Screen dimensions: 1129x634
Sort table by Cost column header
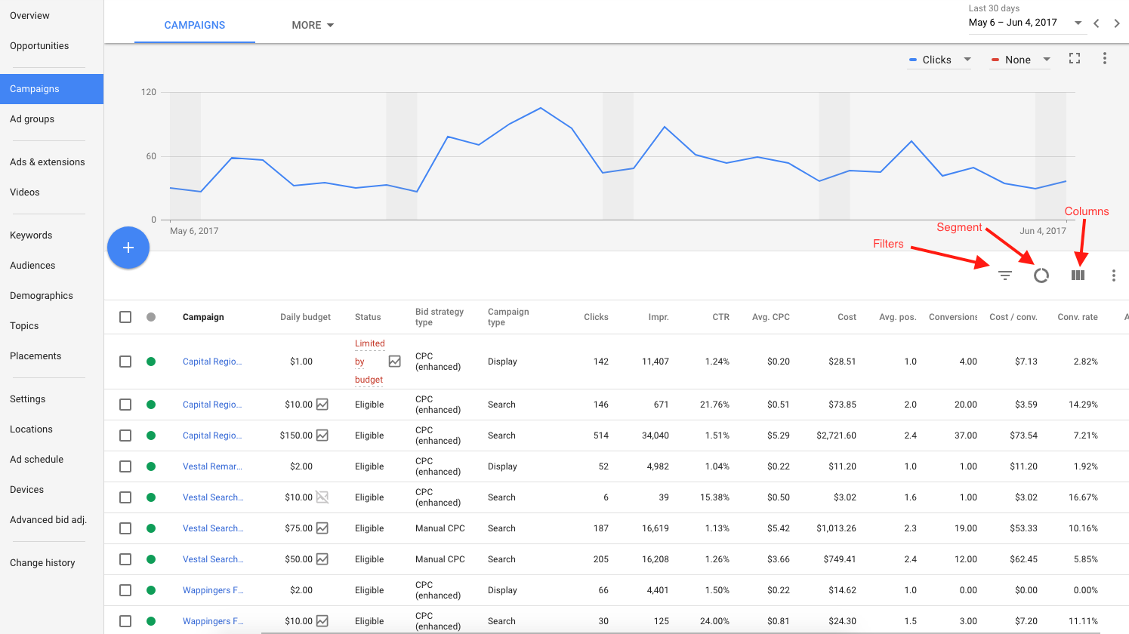coord(847,317)
